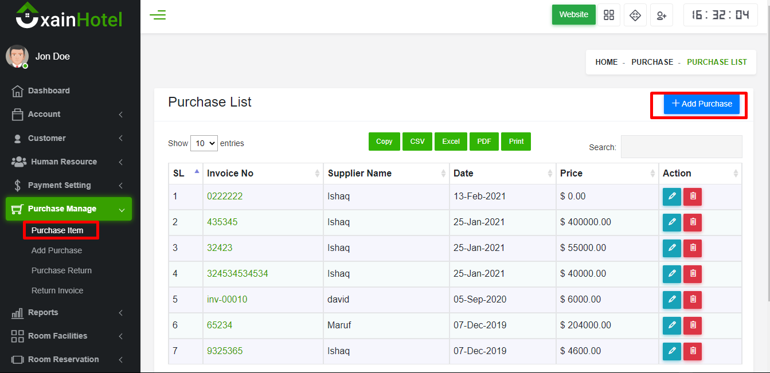Edit invoice 0222222 with pencil icon
Screen dimensions: 770x373
[671, 197]
